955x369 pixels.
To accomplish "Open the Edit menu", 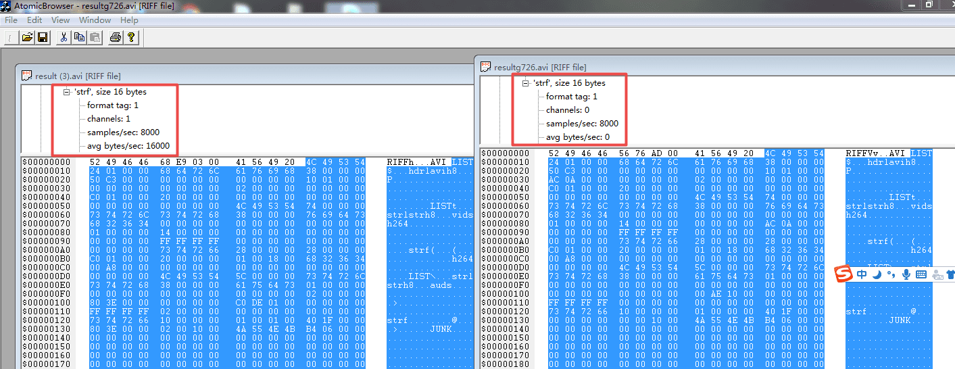I will pos(34,20).
